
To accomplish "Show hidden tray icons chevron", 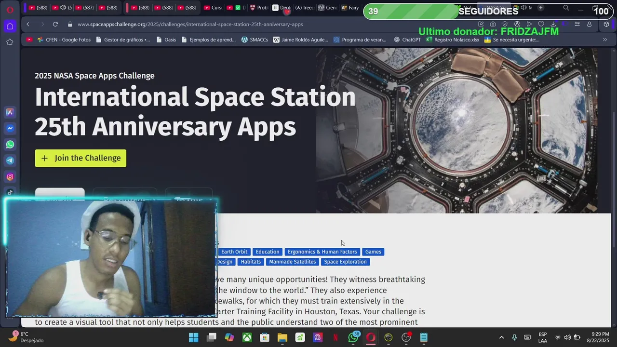I will (501, 337).
